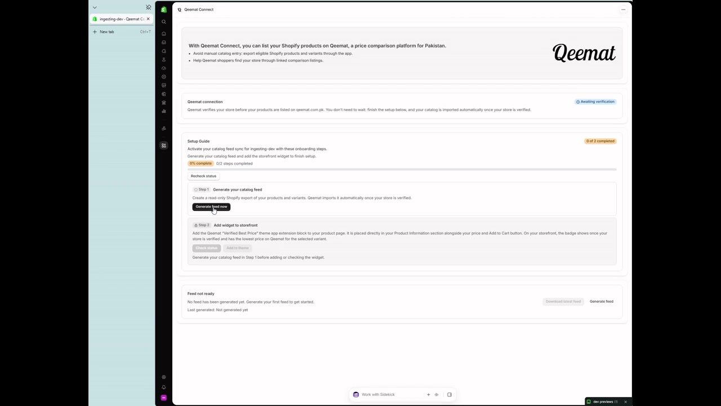
Task: Open the account avatar in the sidebar
Action: coord(164,398)
